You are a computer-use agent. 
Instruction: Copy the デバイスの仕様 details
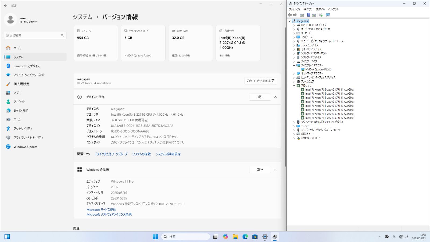pos(260,97)
